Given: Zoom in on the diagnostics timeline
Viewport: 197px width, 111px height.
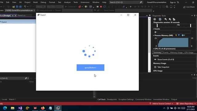Looking at the screenshot, I should point(166,19).
